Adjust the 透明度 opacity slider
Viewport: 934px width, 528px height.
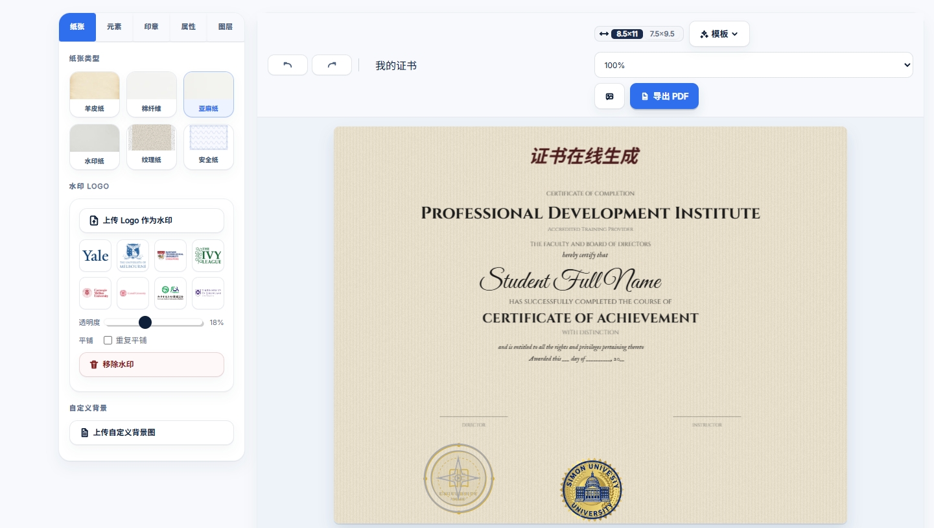click(154, 322)
